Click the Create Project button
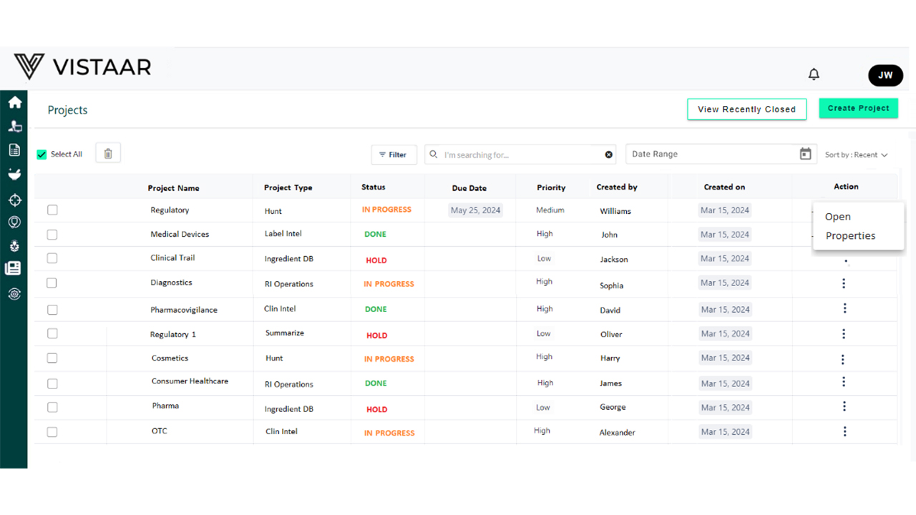916x515 pixels. (x=858, y=109)
